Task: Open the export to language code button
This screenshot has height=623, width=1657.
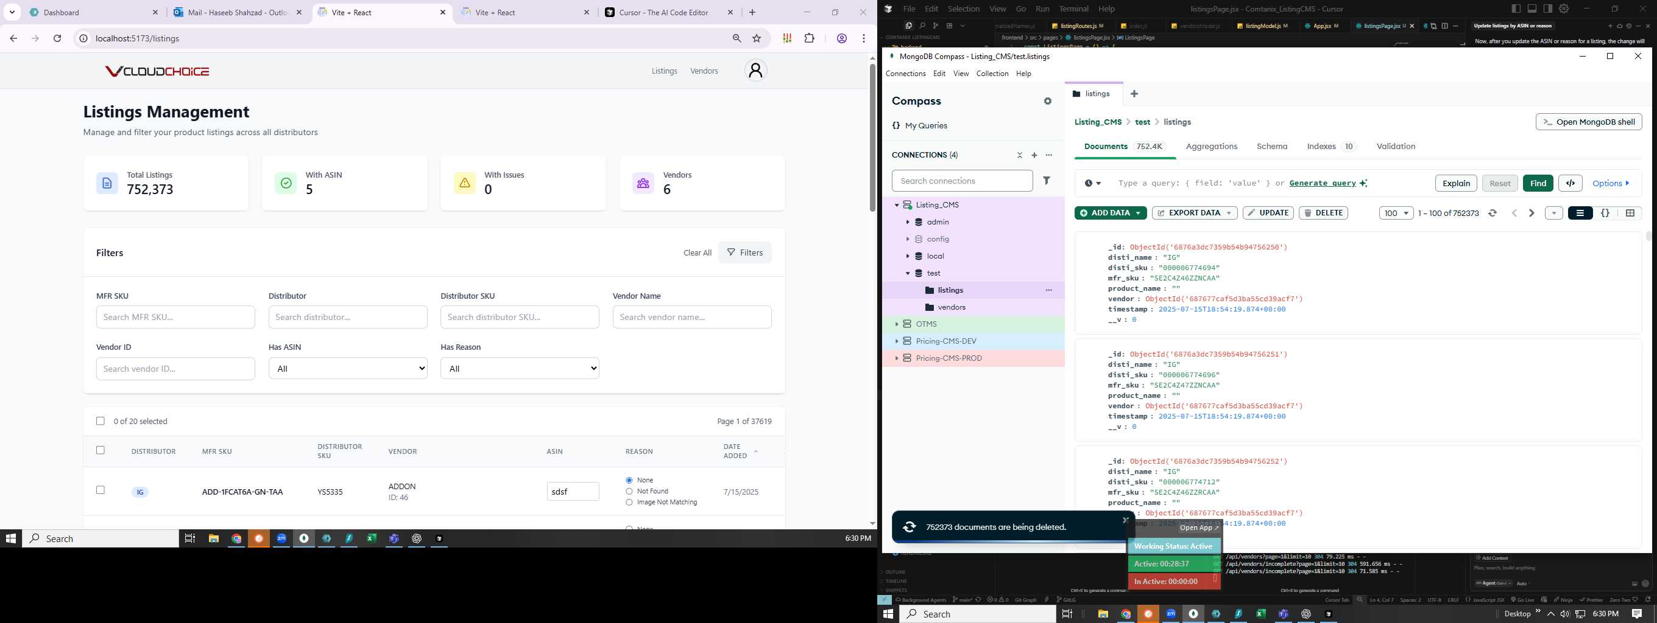Action: tap(1570, 183)
